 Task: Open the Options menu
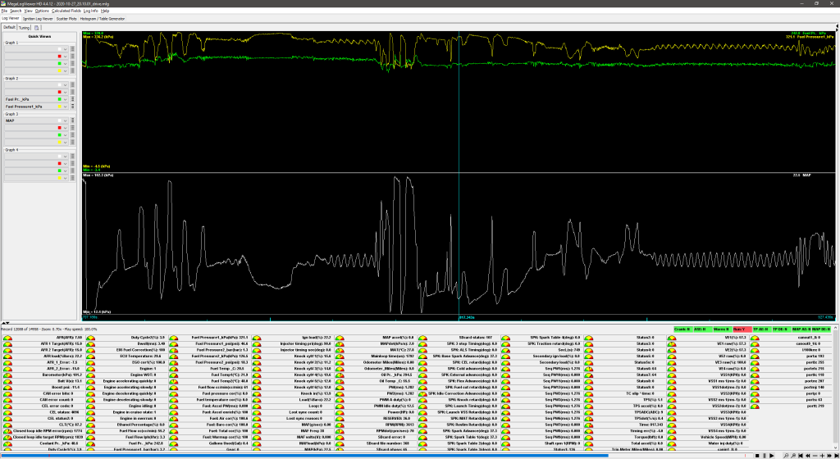[42, 11]
